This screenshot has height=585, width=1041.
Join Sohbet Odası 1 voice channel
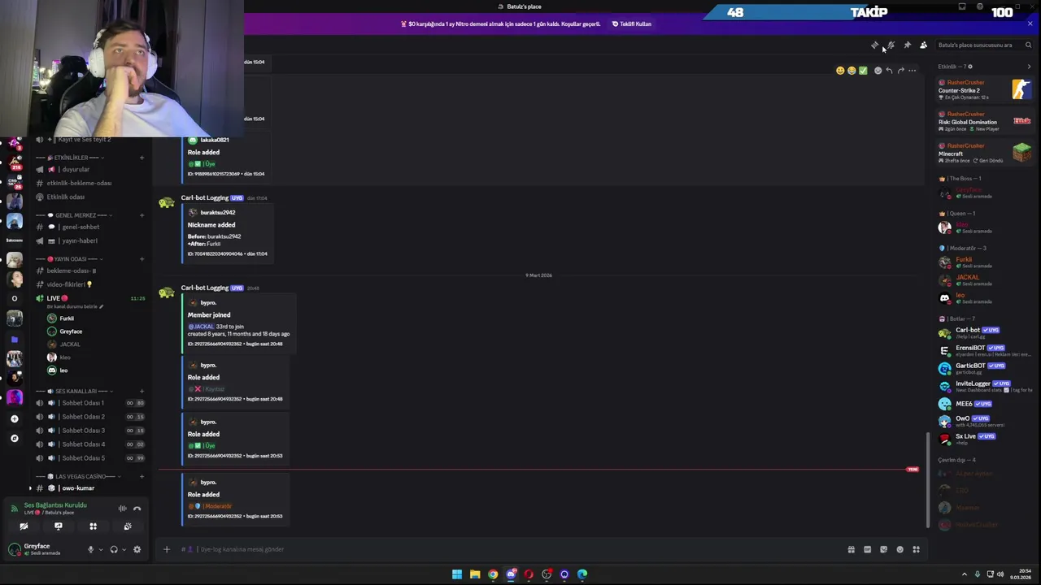point(89,403)
